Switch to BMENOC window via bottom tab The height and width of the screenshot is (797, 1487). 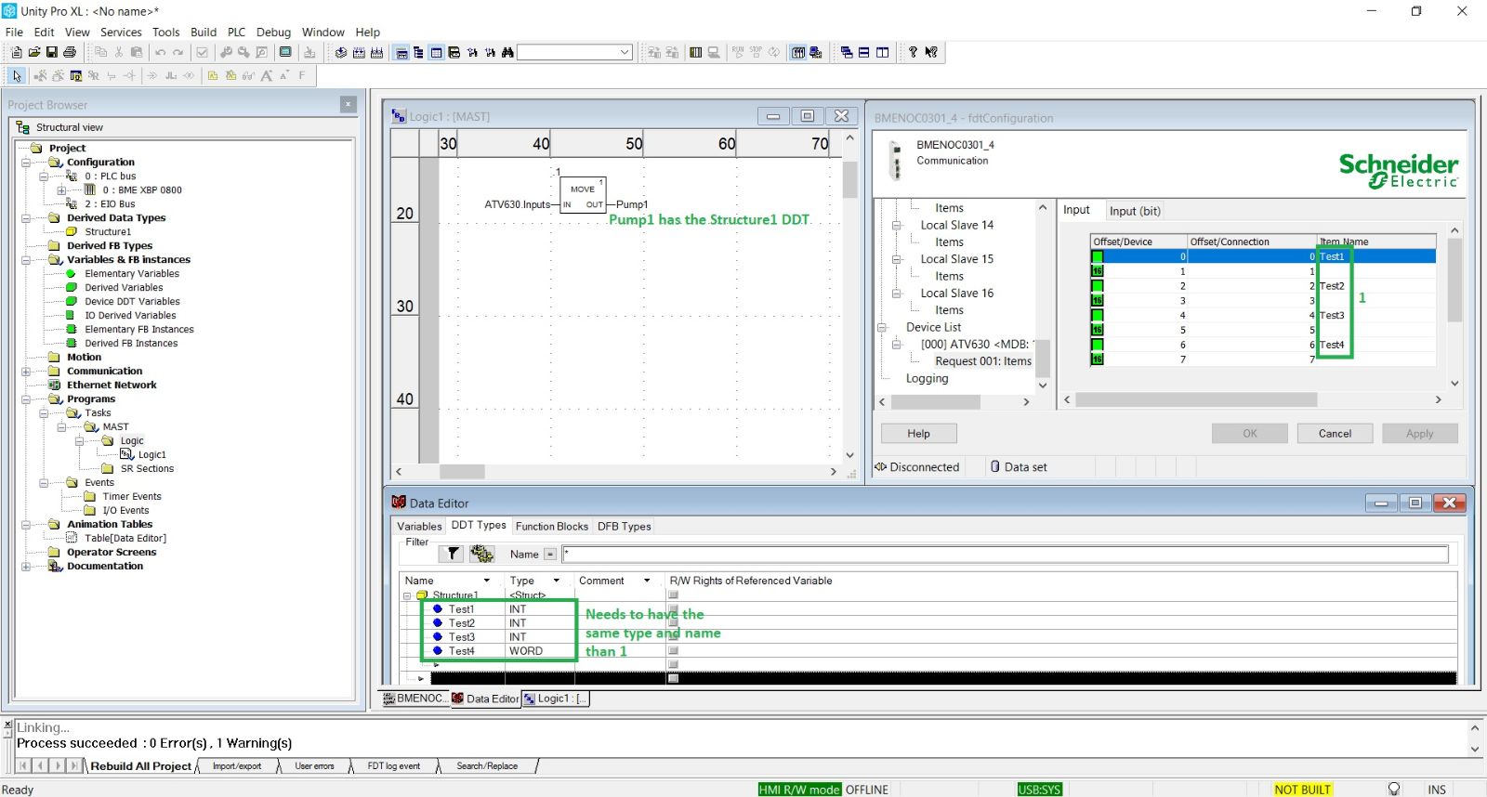(415, 699)
